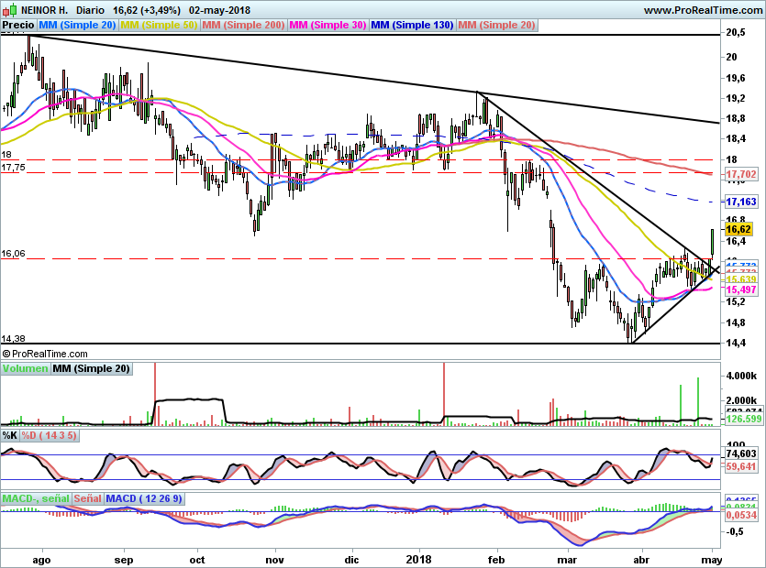This screenshot has height=568, width=766.
Task: Select the MM (Simple 200) legend label
Action: coord(243,26)
